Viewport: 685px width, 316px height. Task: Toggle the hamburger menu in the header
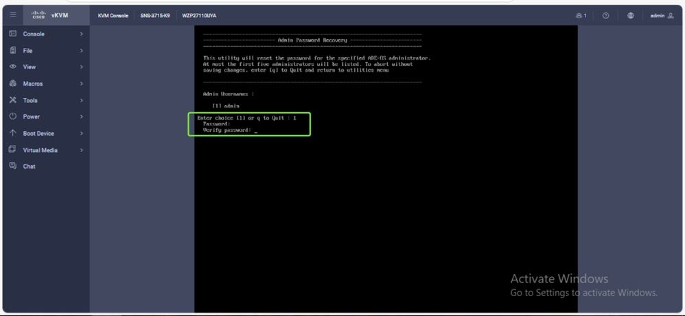[x=13, y=15]
